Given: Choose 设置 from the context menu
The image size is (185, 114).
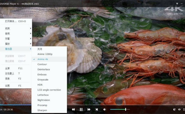Looking at the screenshot, I should [7, 86].
